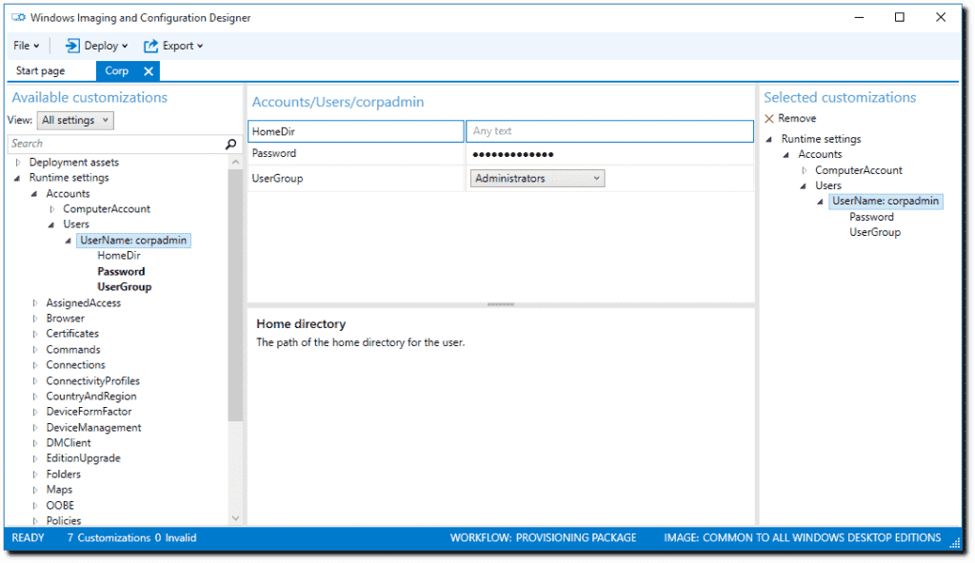
Task: Collapse Runtime settings in Available customizations
Action: (17, 178)
